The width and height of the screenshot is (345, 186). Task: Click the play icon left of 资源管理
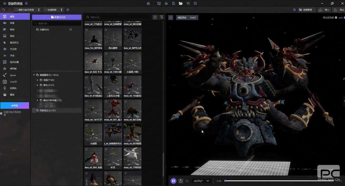pos(294,10)
